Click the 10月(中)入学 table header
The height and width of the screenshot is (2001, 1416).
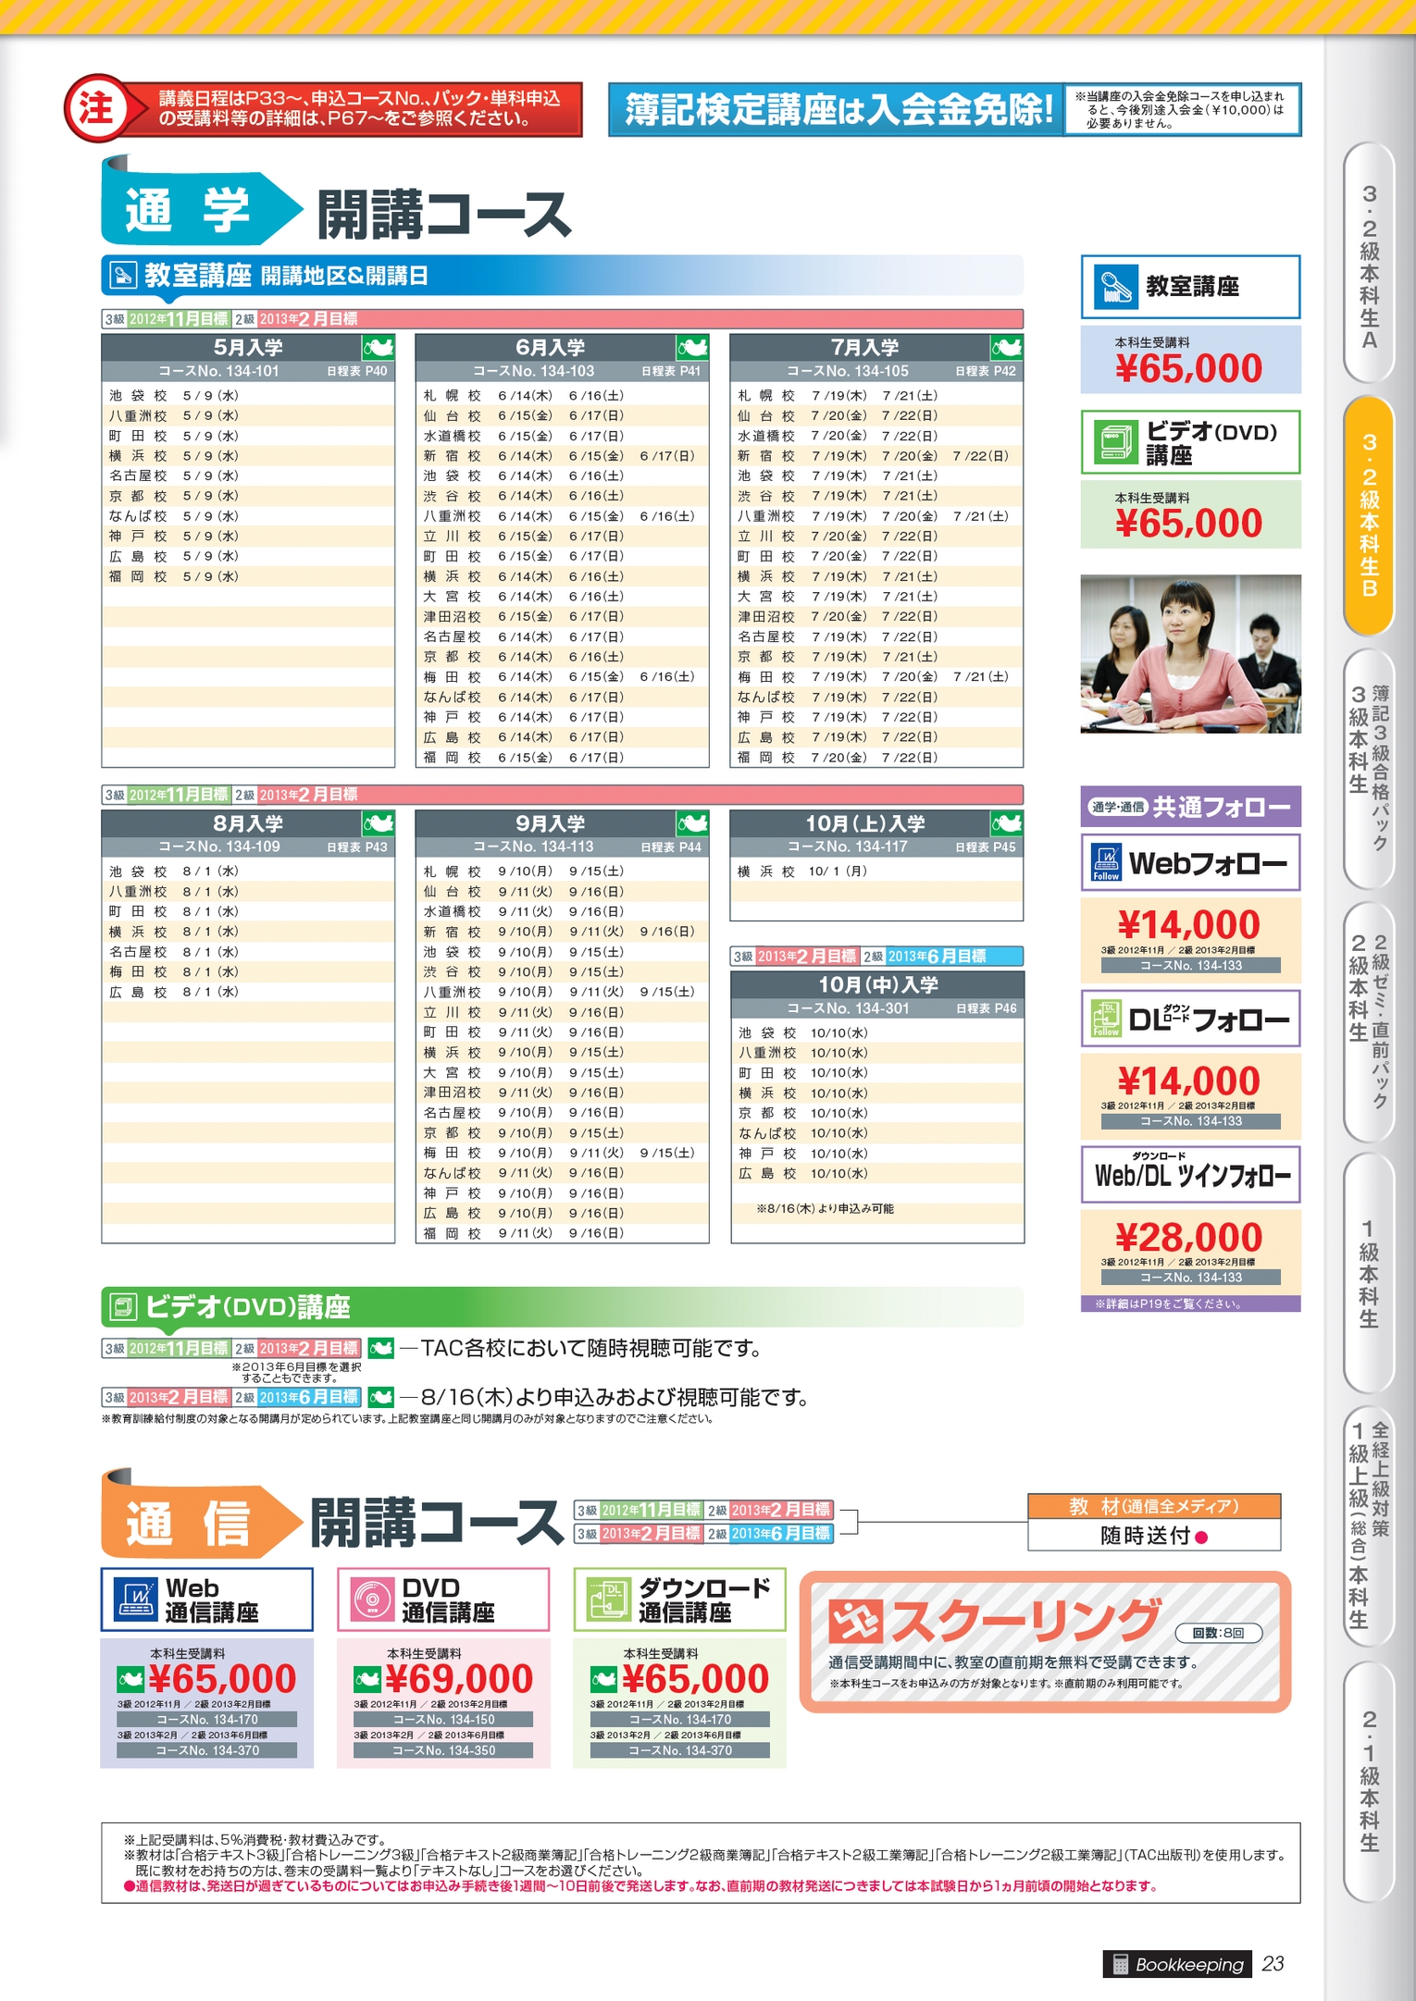point(876,984)
